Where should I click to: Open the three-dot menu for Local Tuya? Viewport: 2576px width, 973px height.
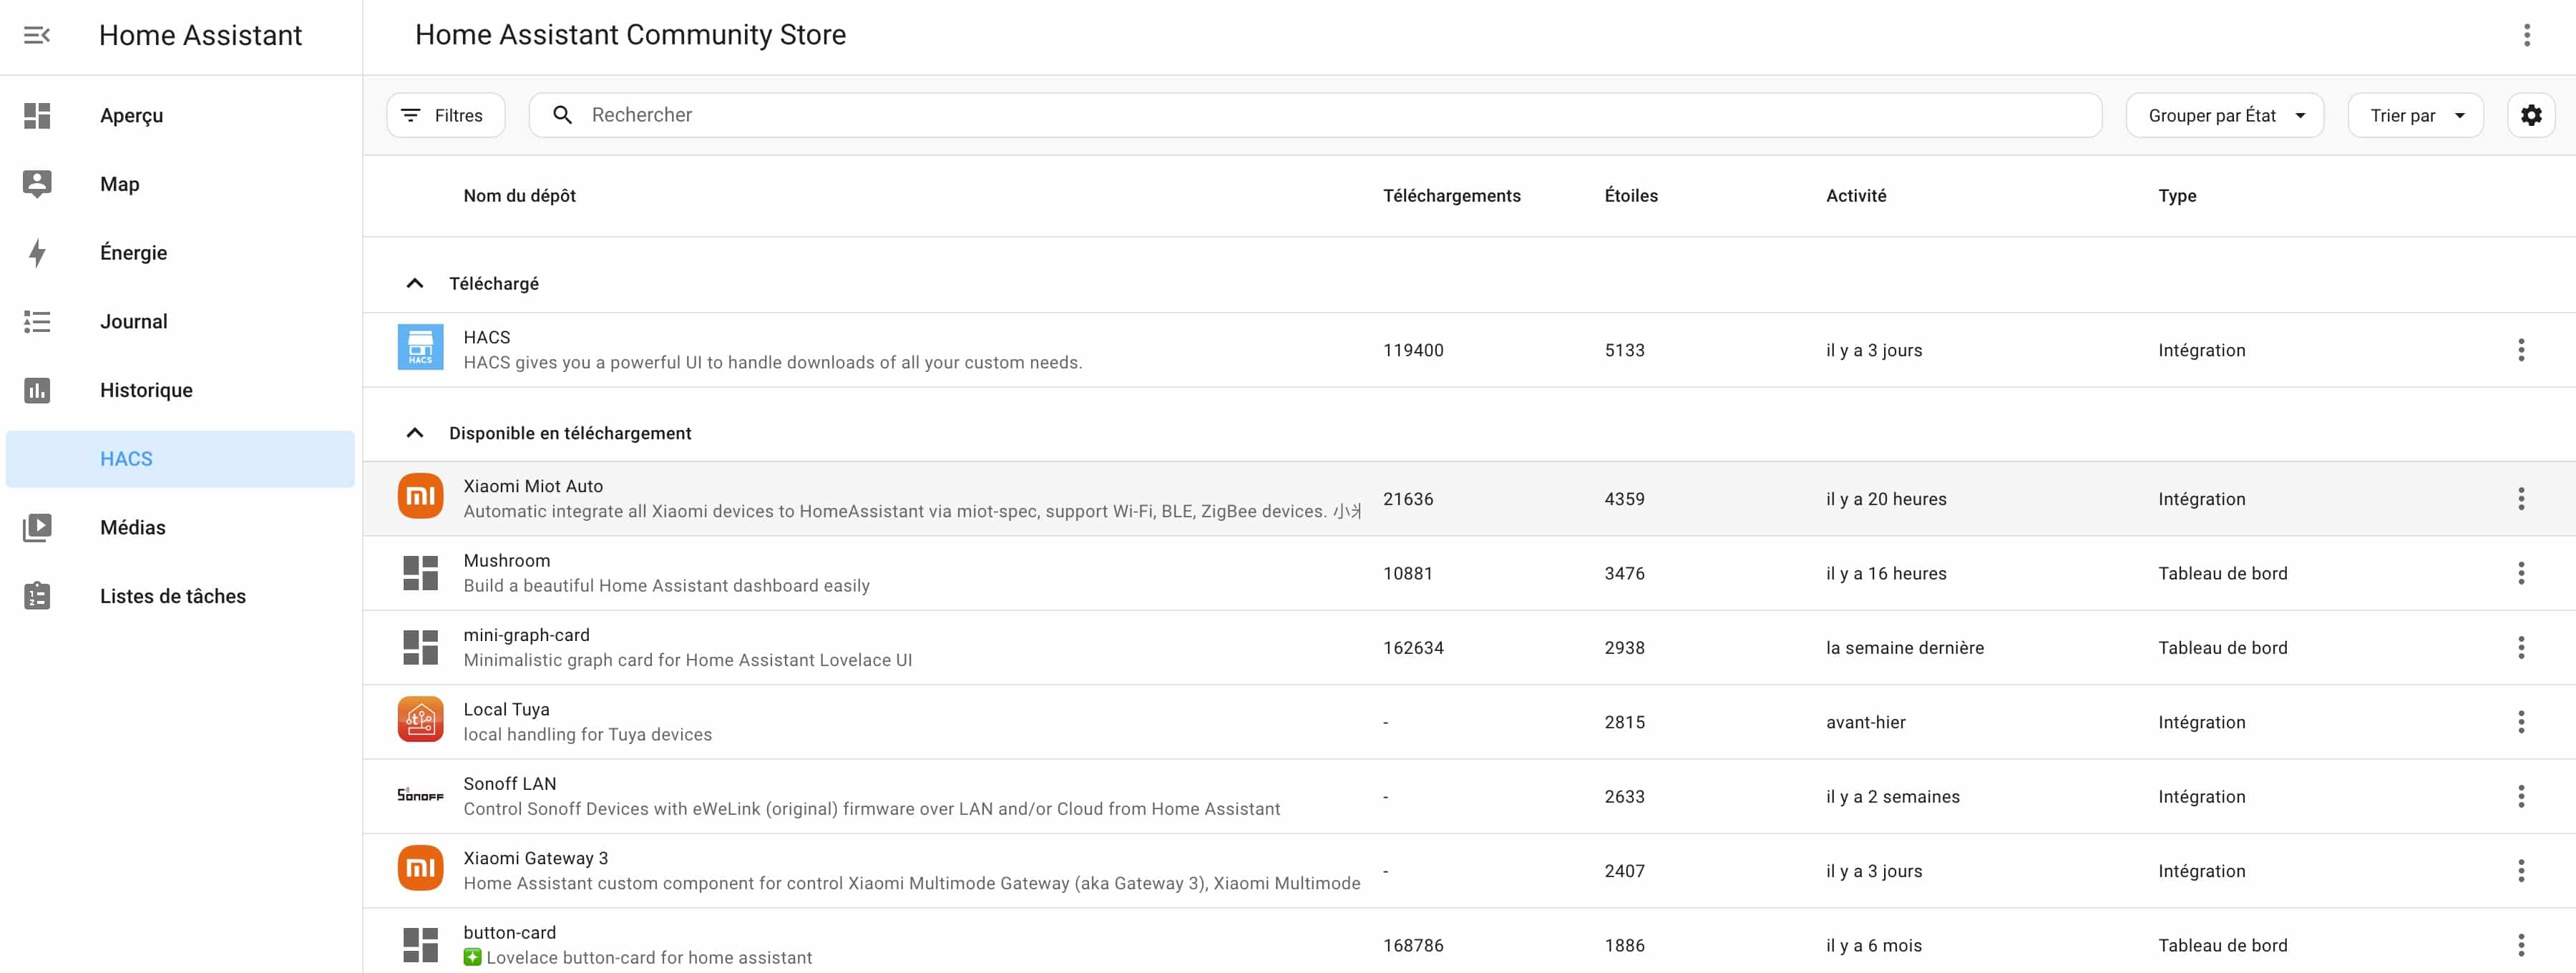click(x=2521, y=722)
